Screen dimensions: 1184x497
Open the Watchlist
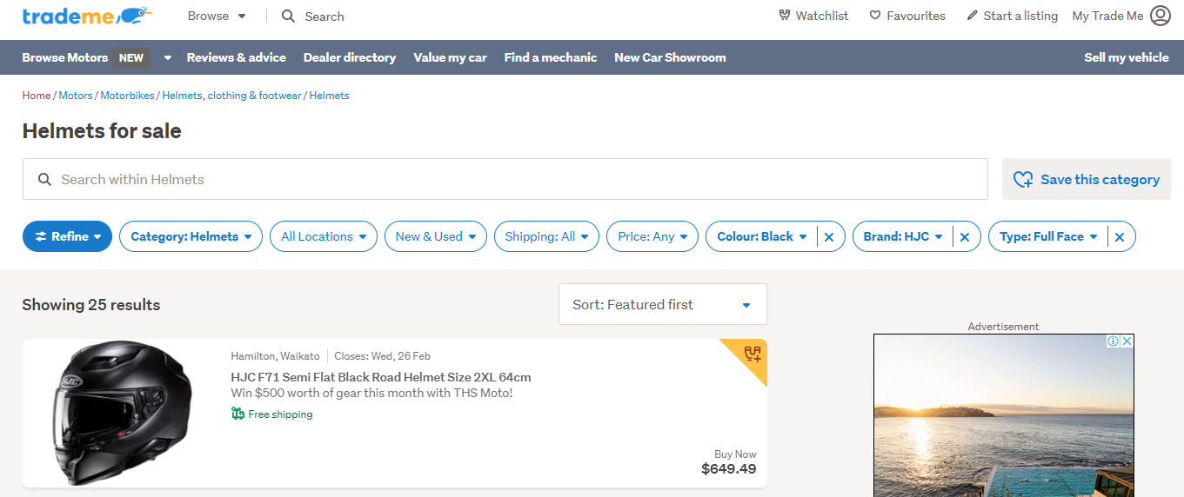coord(813,16)
